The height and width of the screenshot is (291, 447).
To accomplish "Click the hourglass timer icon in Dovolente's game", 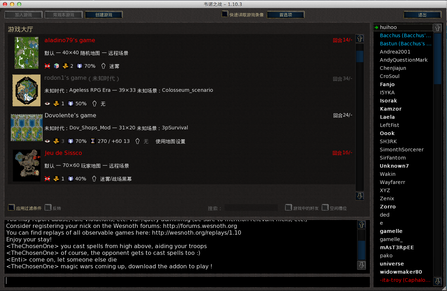I will [x=93, y=141].
